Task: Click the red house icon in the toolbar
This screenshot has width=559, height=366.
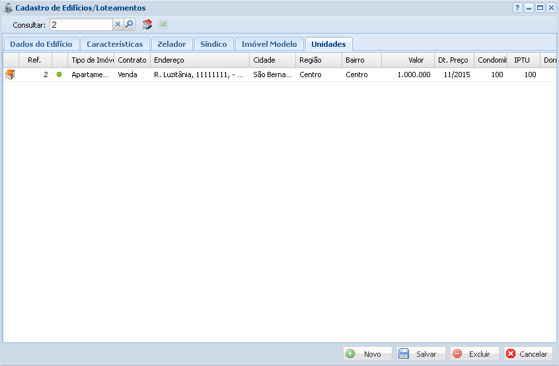Action: tap(147, 24)
